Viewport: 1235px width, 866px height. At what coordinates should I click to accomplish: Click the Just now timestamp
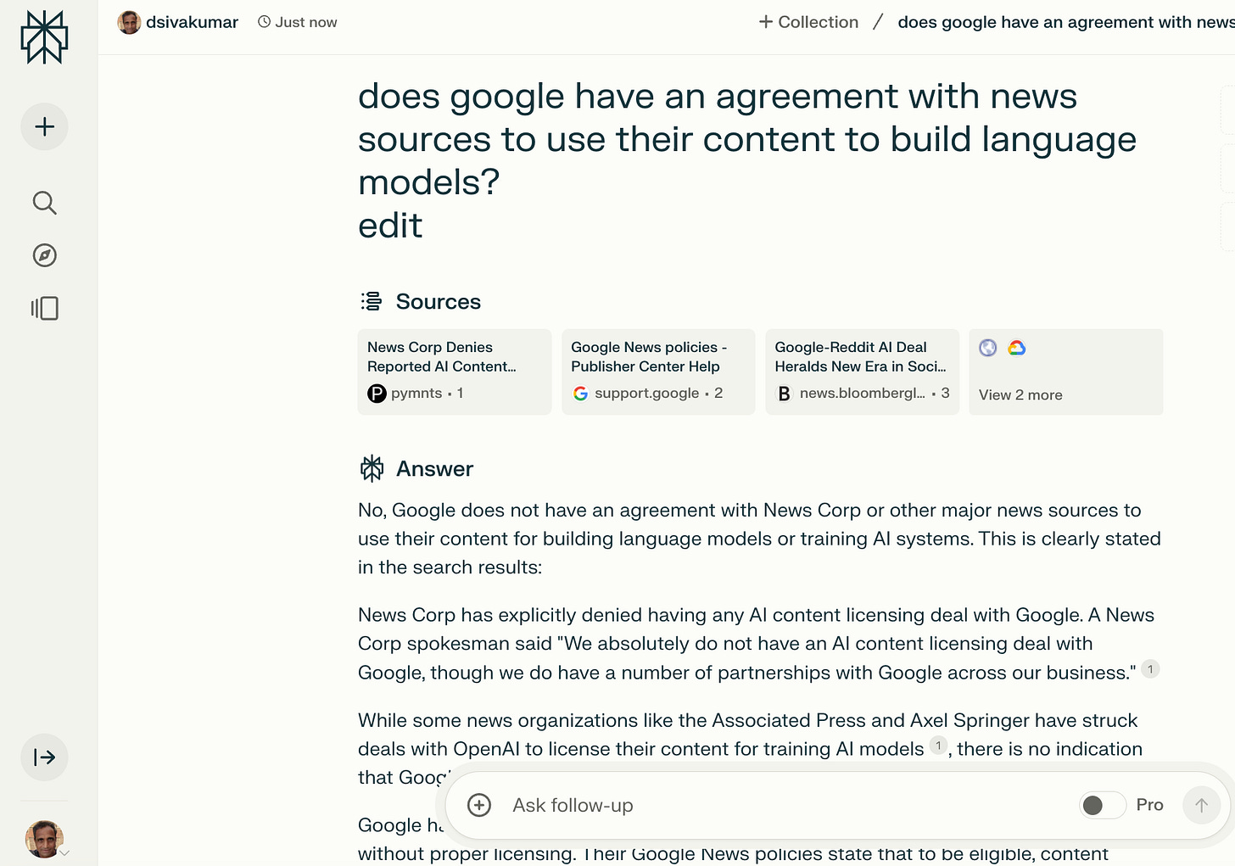click(298, 22)
